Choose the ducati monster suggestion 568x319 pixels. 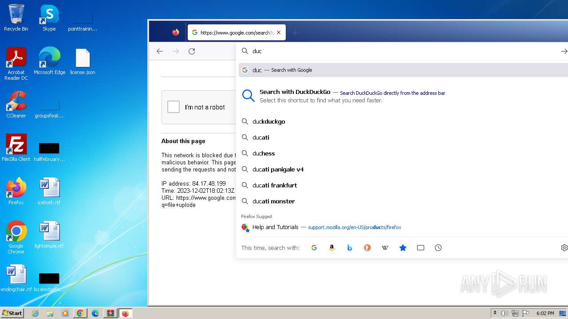tap(403, 201)
